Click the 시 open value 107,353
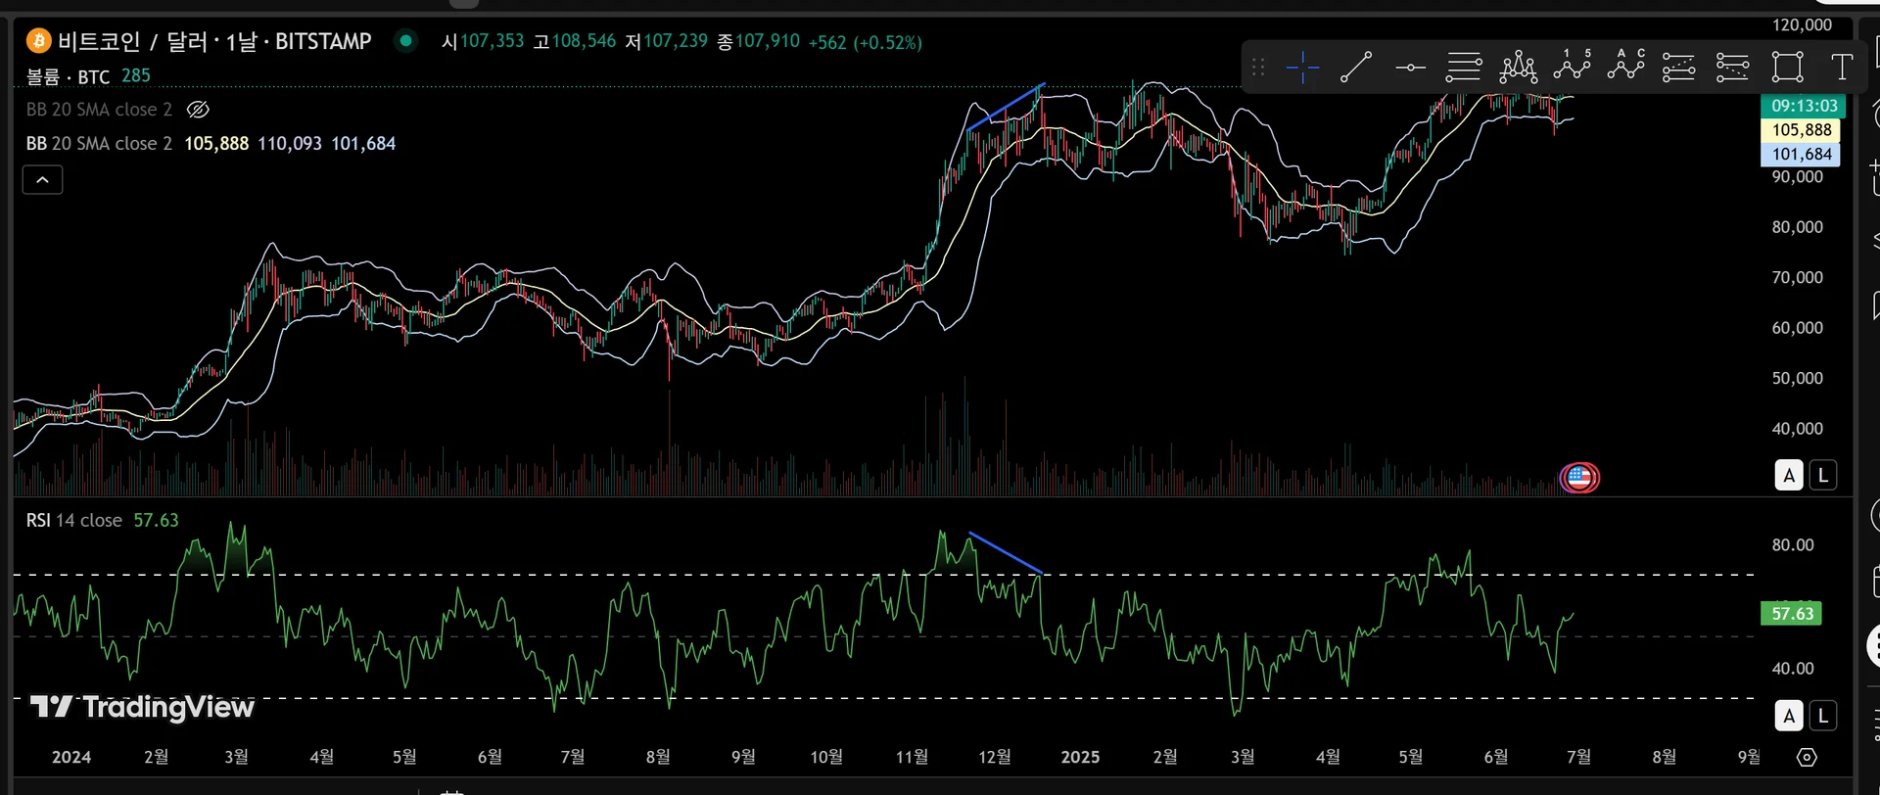The width and height of the screenshot is (1880, 795). point(492,41)
